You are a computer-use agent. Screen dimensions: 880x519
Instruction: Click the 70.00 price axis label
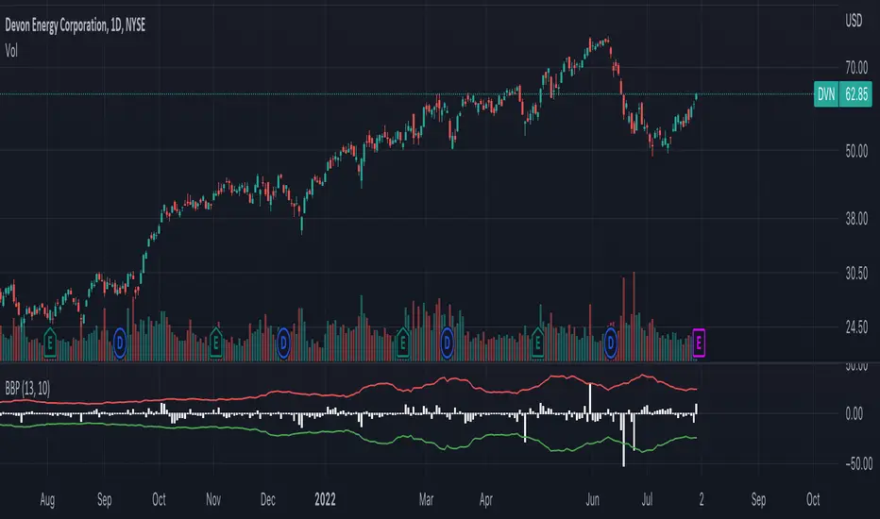coord(856,68)
